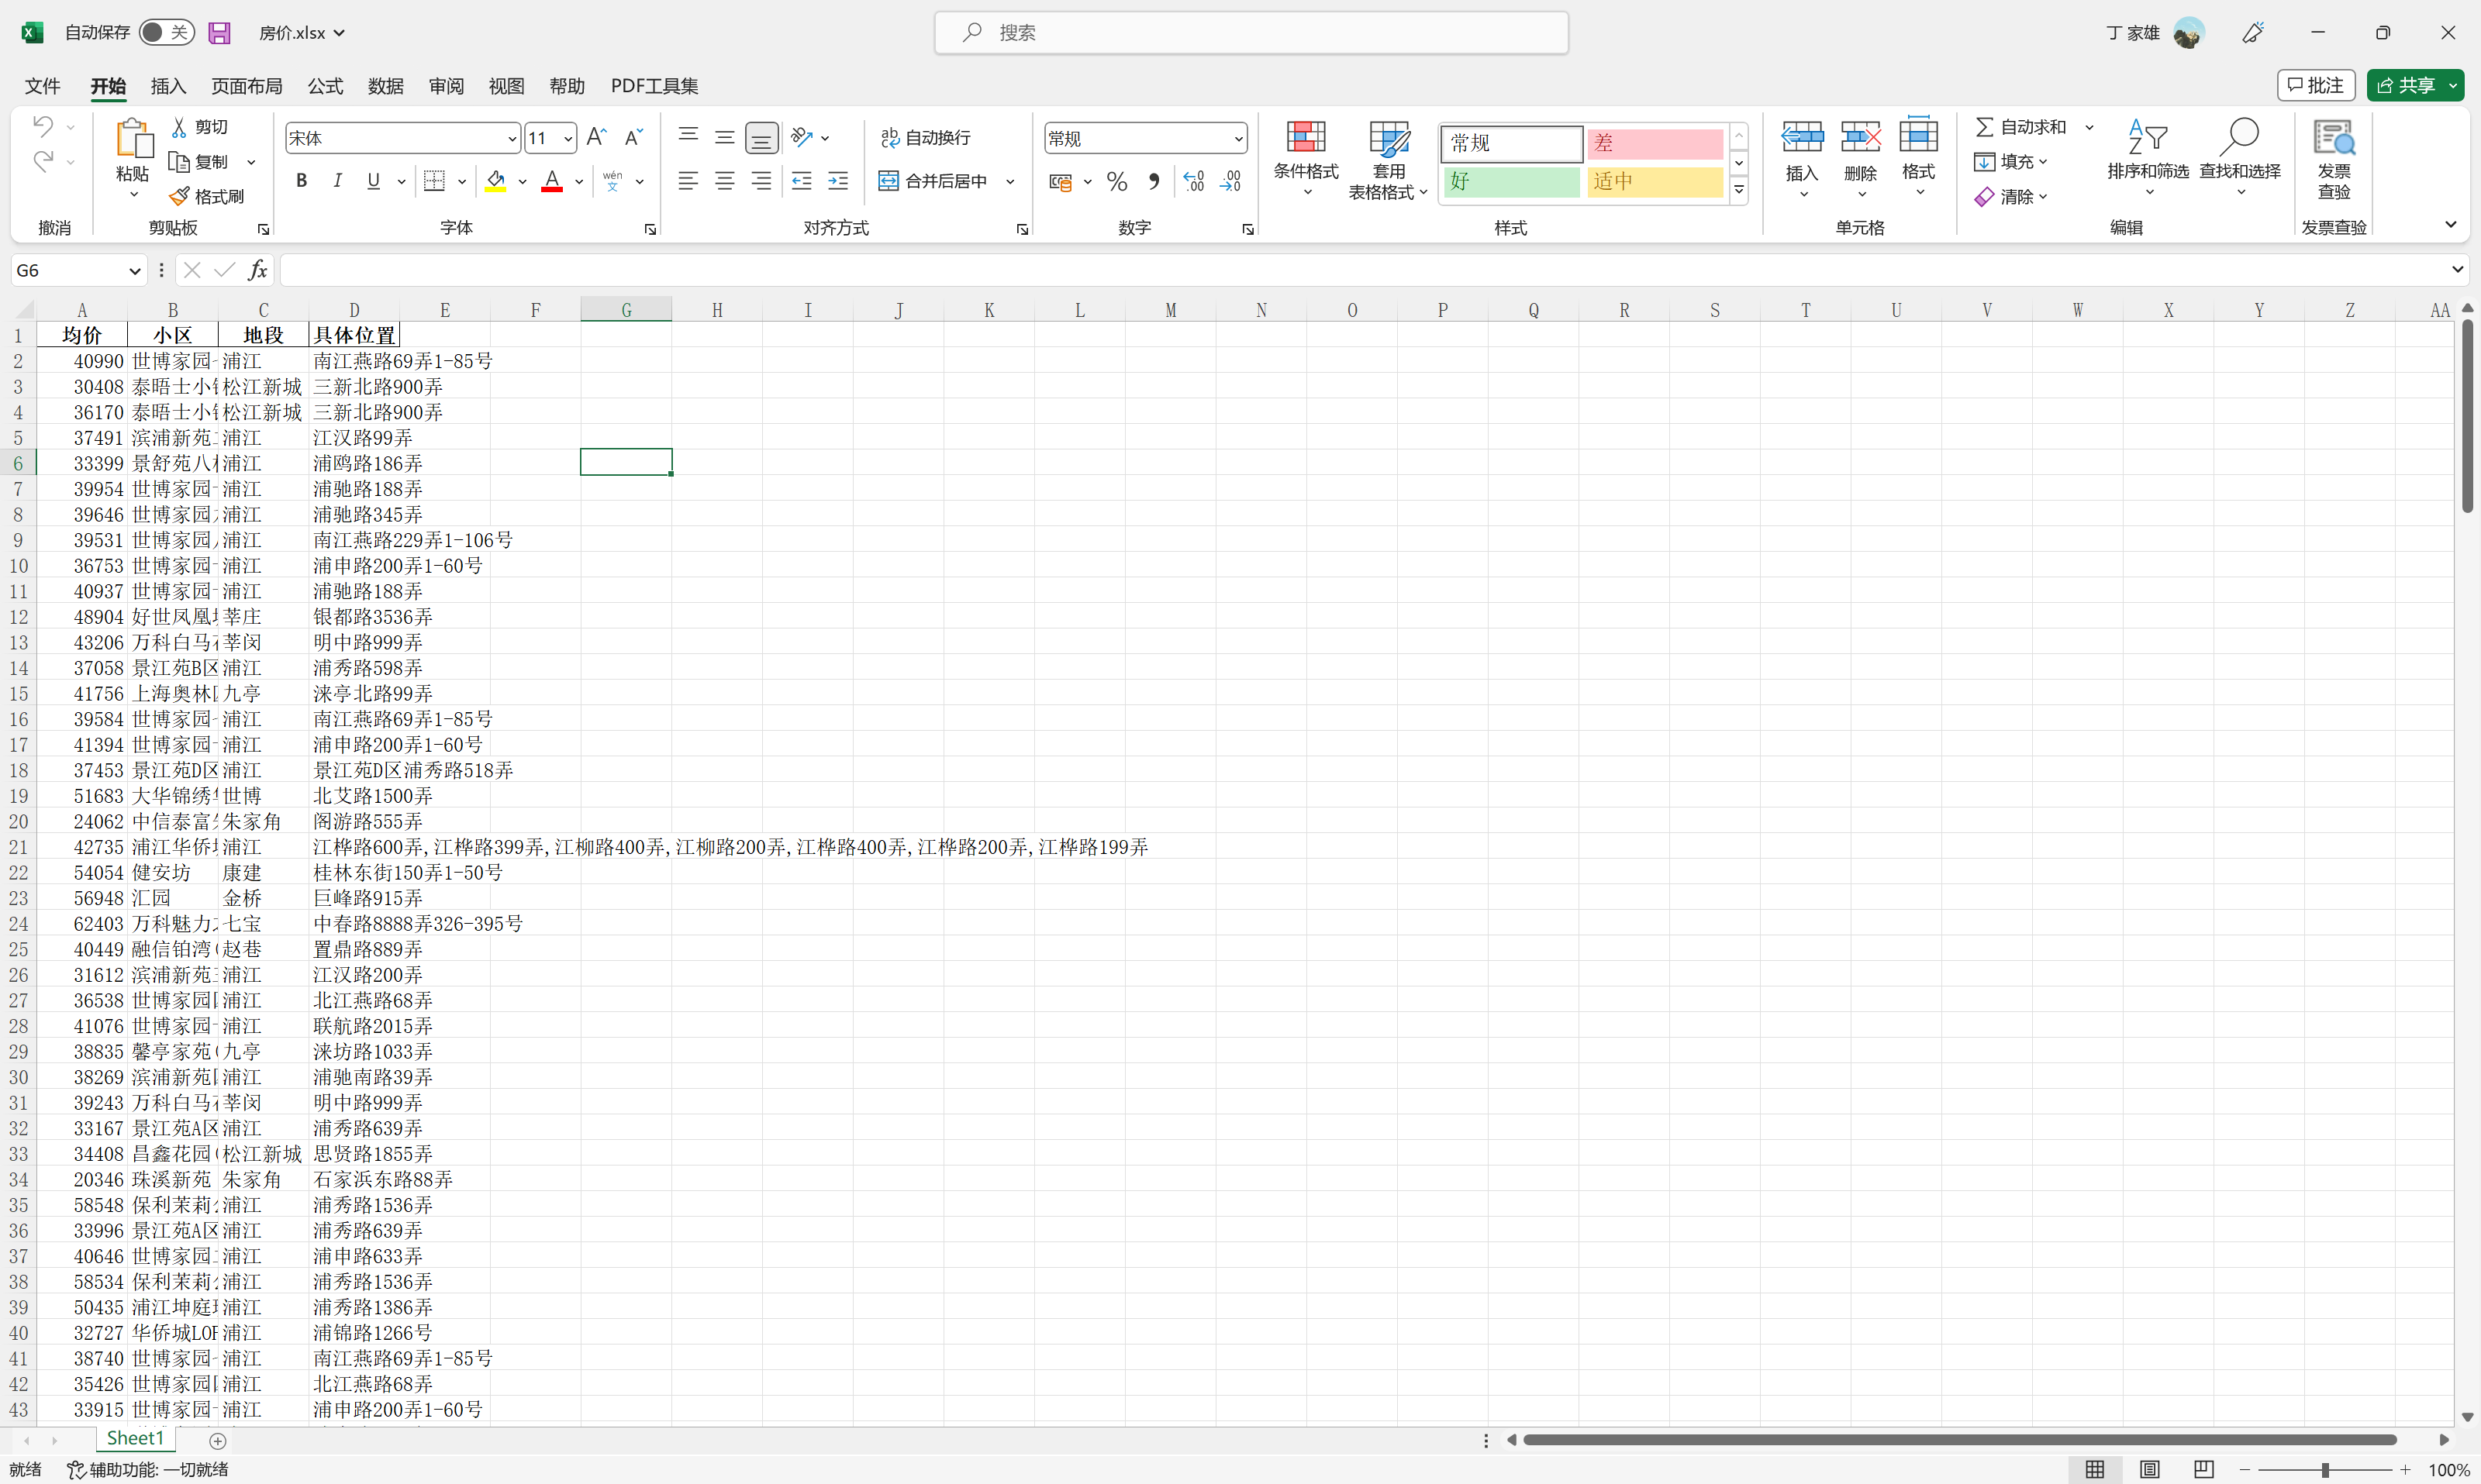The width and height of the screenshot is (2481, 1484).
Task: Click the Format Painter brush icon
Action: coord(180,196)
